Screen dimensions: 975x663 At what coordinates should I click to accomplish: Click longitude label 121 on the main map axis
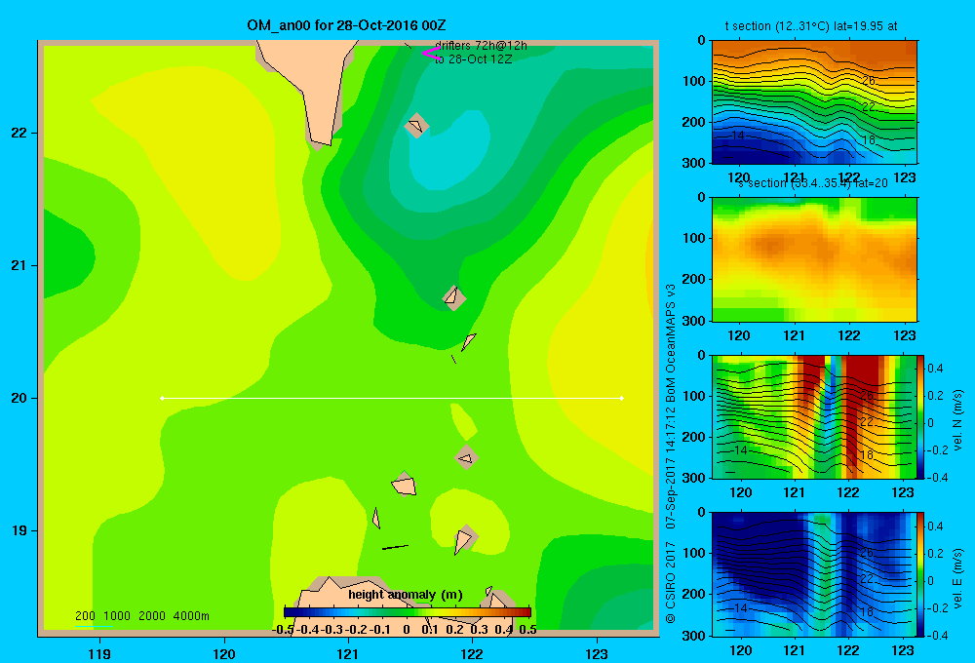pos(348,653)
